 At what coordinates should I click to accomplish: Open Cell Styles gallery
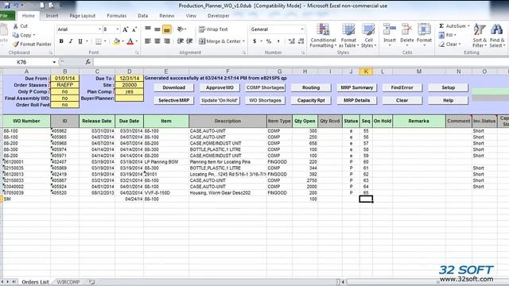point(368,36)
